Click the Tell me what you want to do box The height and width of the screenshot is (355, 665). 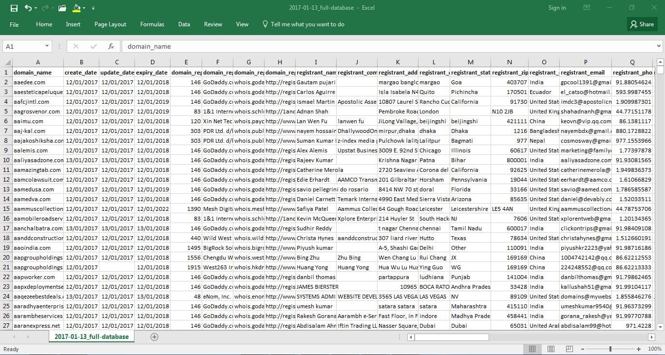pyautogui.click(x=303, y=24)
